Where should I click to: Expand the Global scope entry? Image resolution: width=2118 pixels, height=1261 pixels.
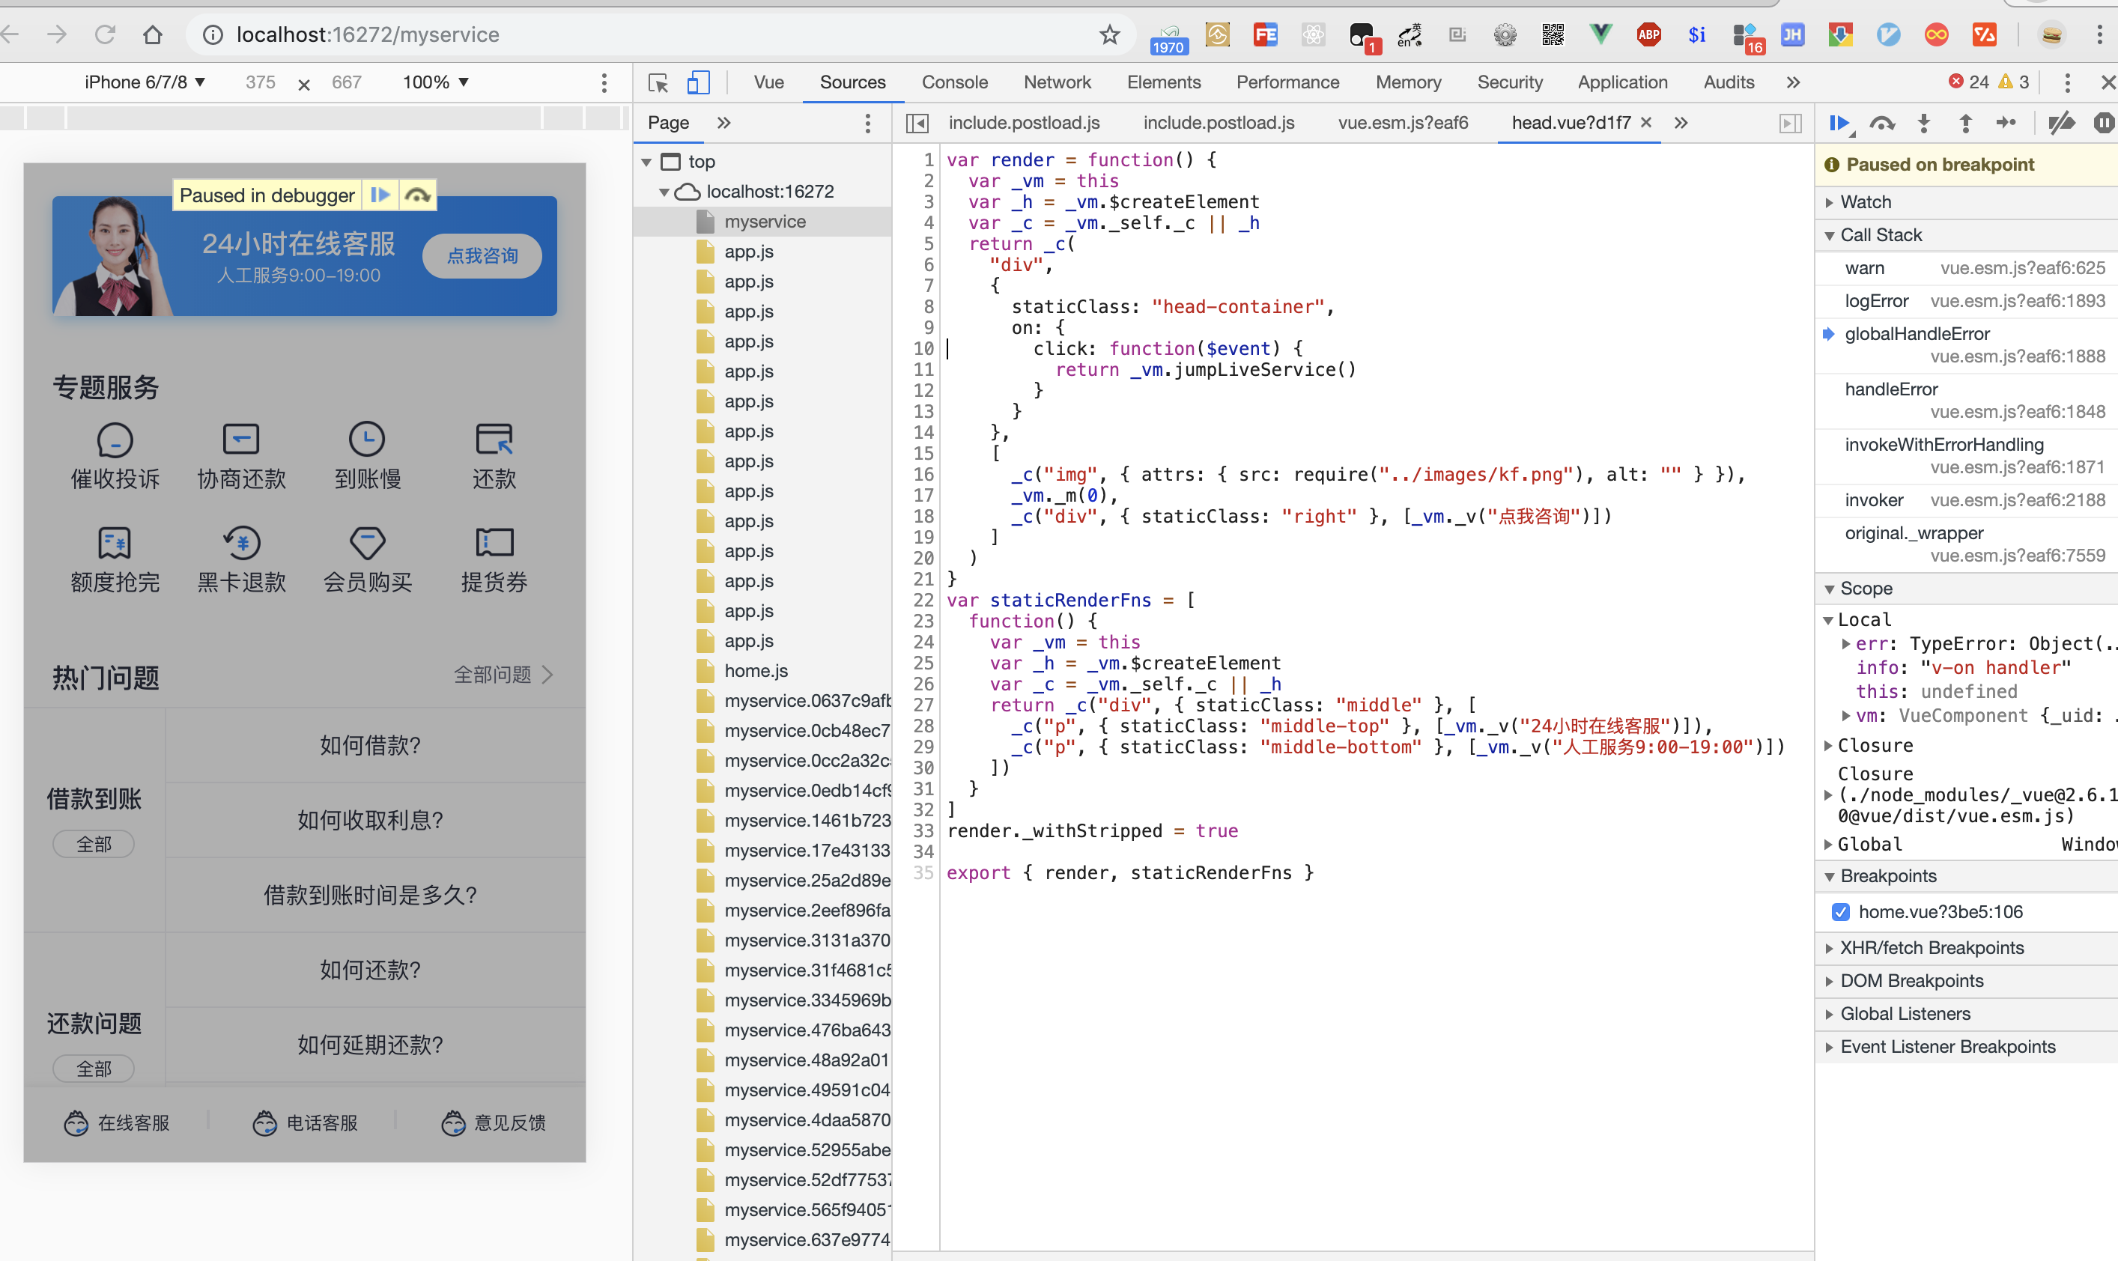pos(1829,845)
